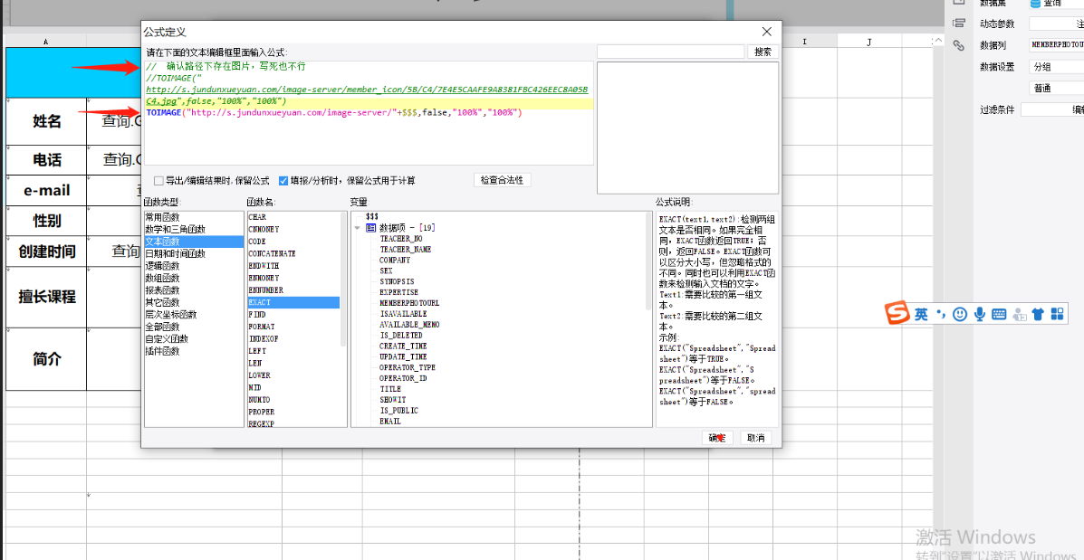Open the 数据列 MEMBERPHOTOURL dropdown
Viewport: 1084px width, 560px height.
(1056, 45)
